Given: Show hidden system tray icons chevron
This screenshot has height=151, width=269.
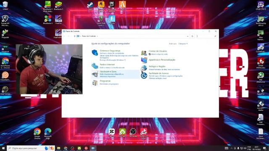Looking at the screenshot, I should [232, 148].
